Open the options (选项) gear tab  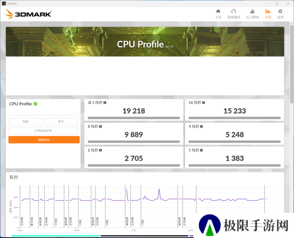tap(280, 14)
